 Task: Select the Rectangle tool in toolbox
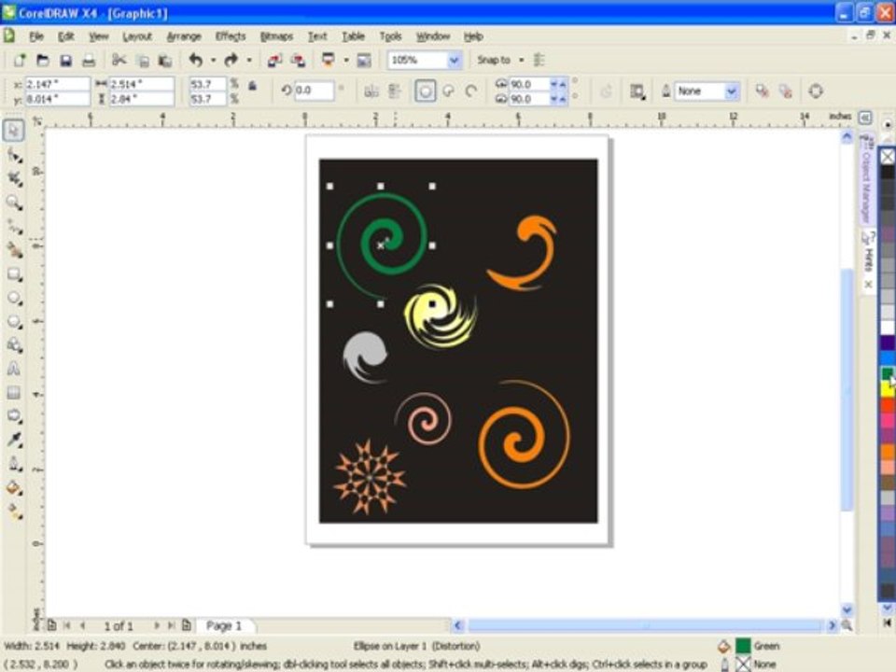[x=14, y=274]
